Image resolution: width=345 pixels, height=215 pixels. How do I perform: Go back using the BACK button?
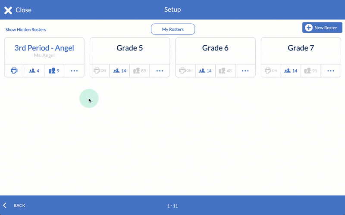pos(15,206)
